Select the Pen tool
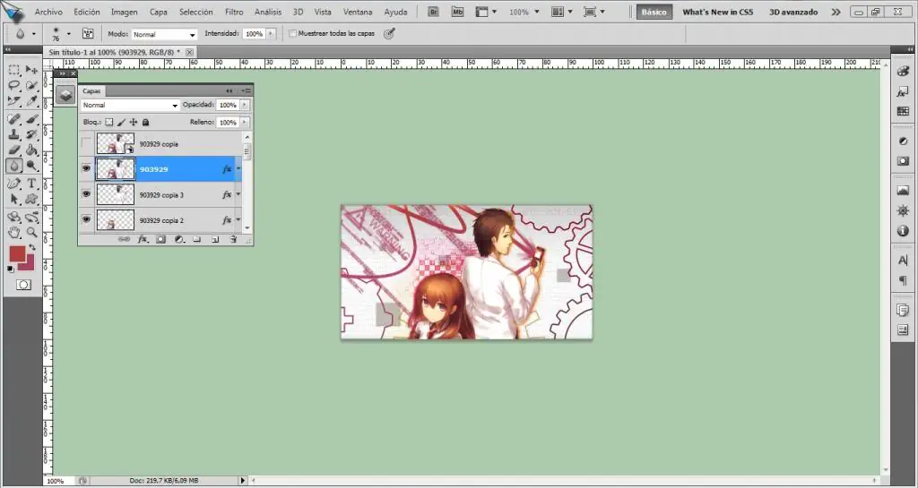The image size is (918, 488). point(14,184)
